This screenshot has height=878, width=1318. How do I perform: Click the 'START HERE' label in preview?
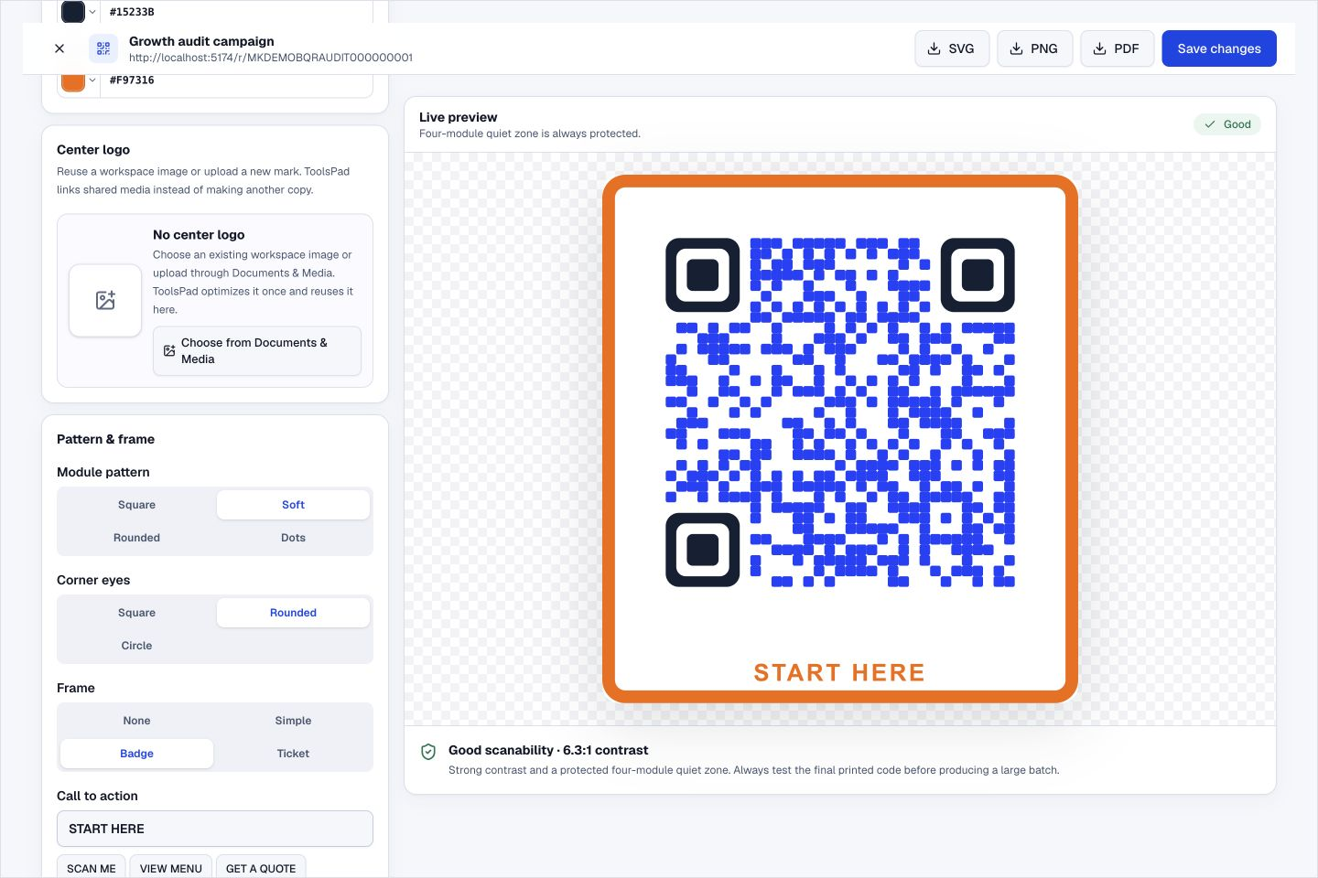(x=839, y=672)
